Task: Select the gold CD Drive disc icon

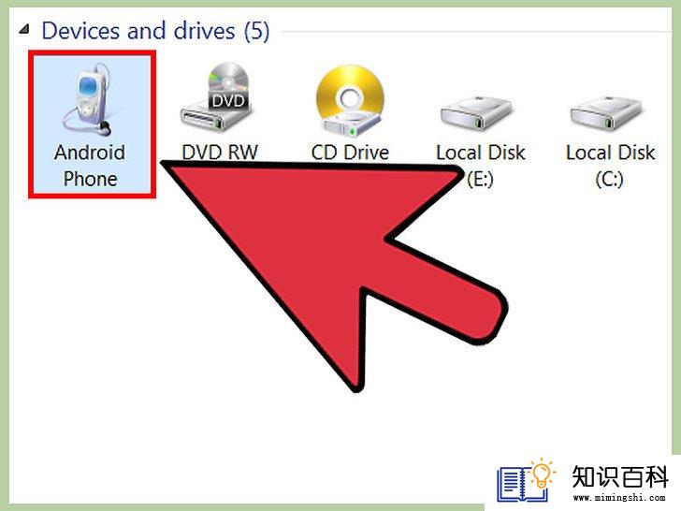Action: [350, 100]
